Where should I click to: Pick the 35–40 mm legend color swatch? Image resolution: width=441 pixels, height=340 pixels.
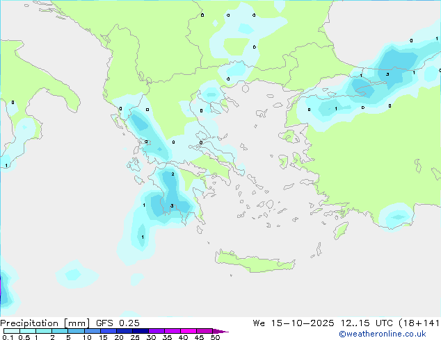tap(172, 331)
